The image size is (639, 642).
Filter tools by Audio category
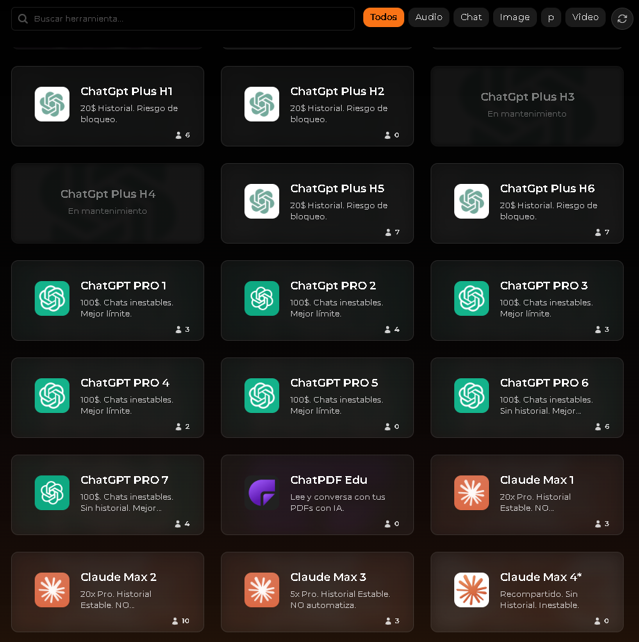pyautogui.click(x=429, y=17)
